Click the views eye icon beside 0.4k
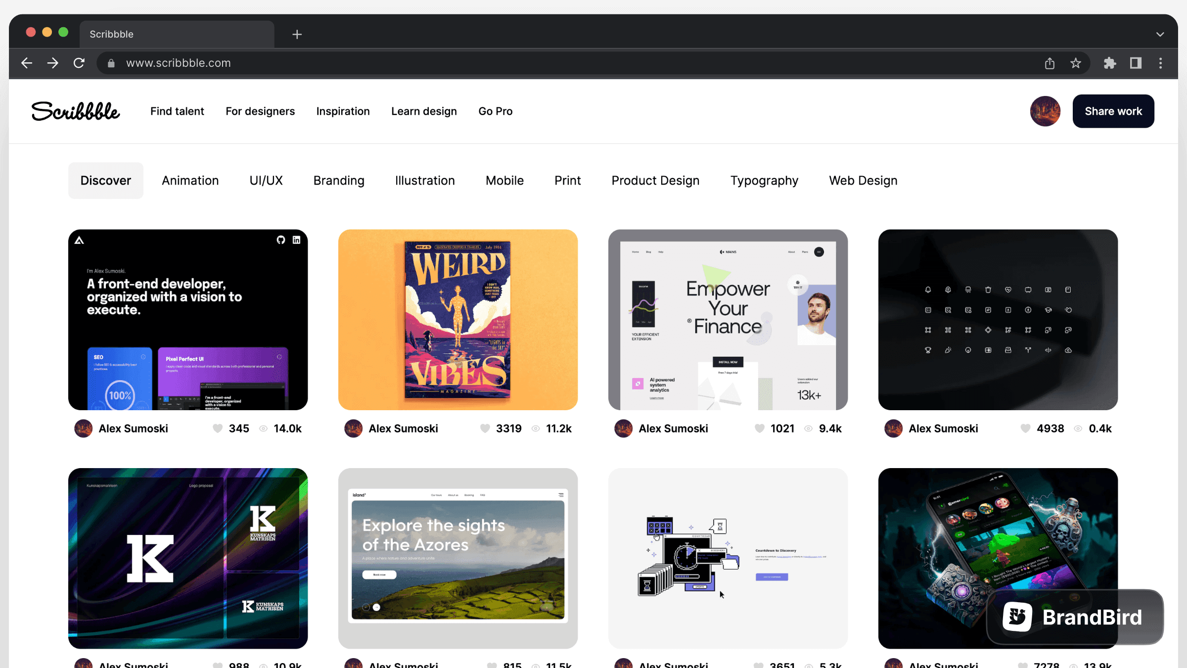Screen dimensions: 1187x668 click(x=1078, y=429)
